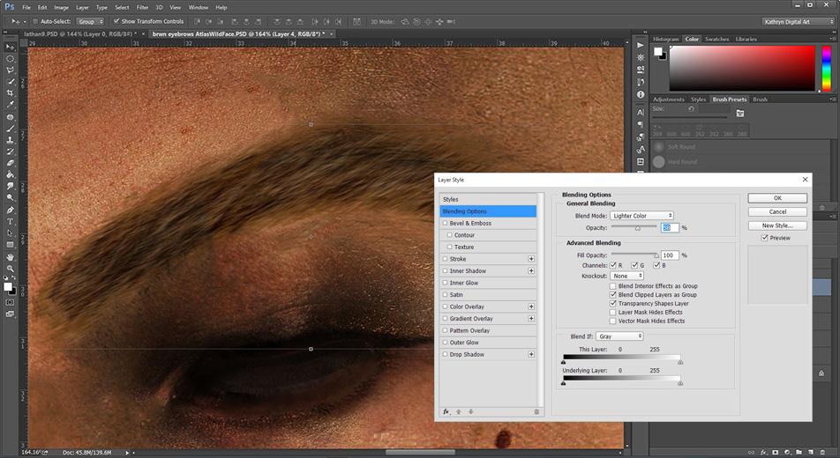
Task: Add another Stroke effect with plus icon
Action: coord(531,259)
